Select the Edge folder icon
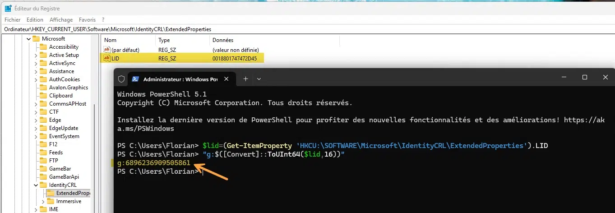 coord(43,120)
